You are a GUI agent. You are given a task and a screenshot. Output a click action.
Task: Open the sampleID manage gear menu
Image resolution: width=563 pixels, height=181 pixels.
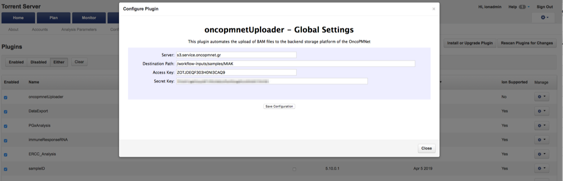click(541, 169)
